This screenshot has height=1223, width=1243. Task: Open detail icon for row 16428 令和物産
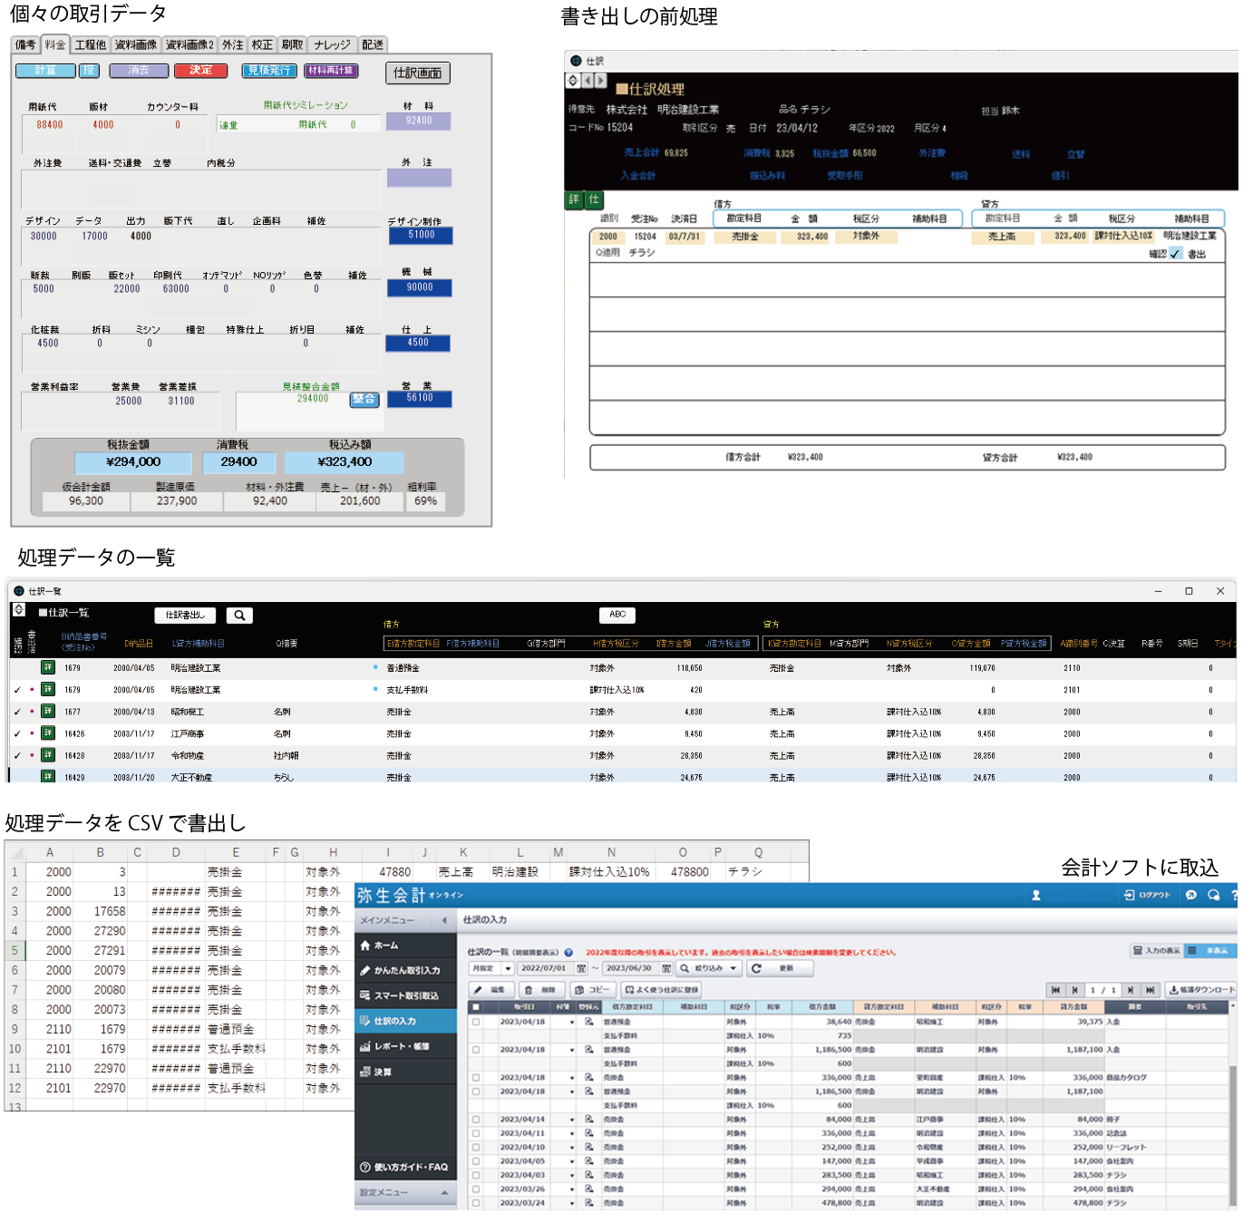click(47, 755)
